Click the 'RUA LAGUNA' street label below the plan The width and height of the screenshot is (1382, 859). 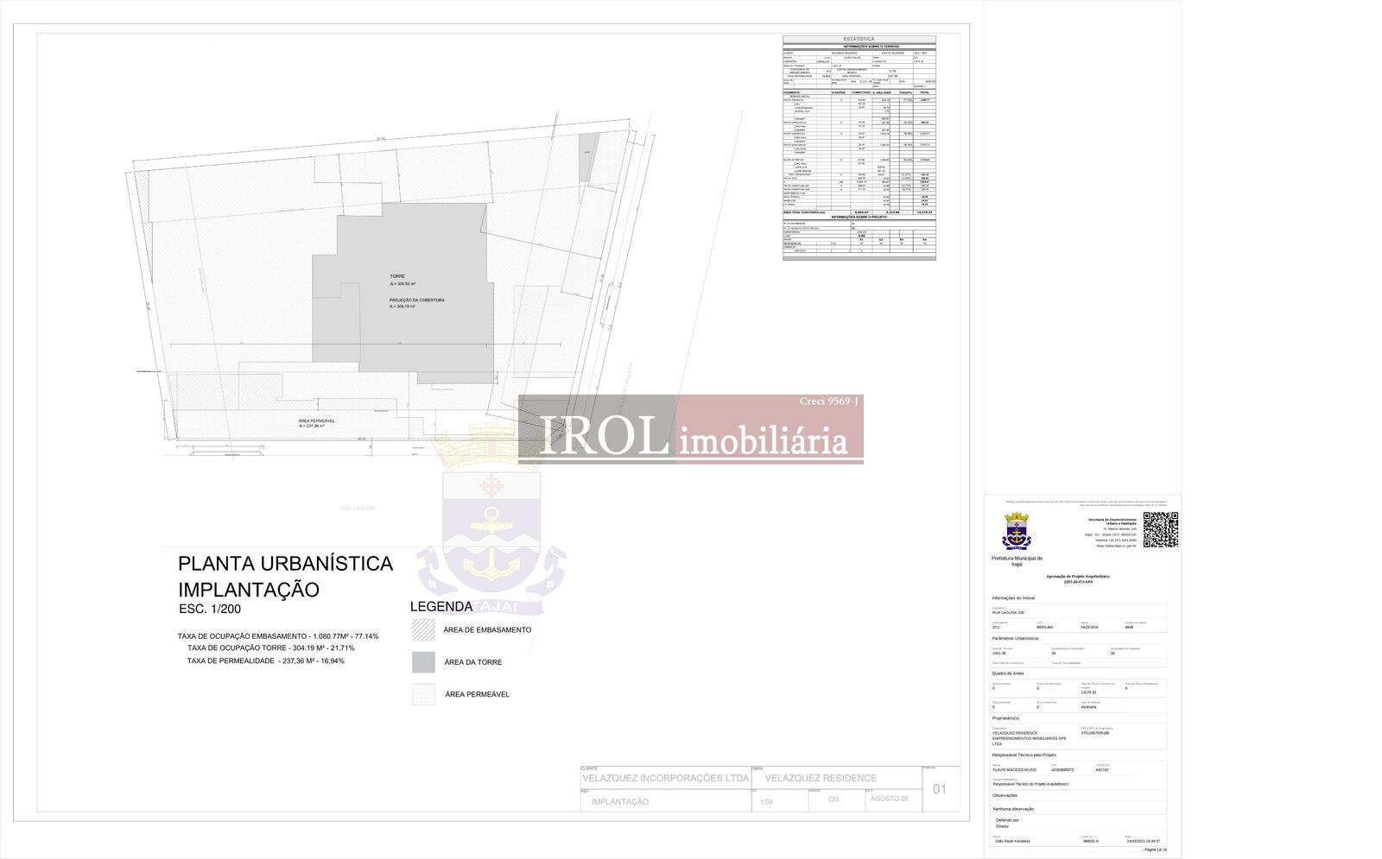coord(358,508)
